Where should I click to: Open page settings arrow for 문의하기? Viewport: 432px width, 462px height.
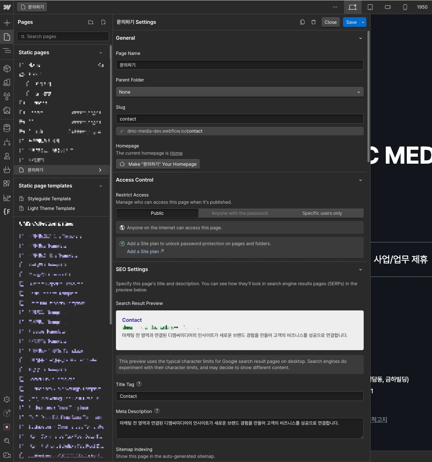100,170
